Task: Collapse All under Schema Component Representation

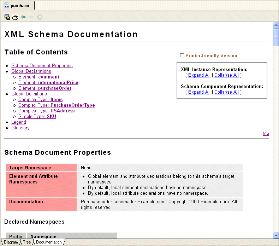Action: coord(226,92)
